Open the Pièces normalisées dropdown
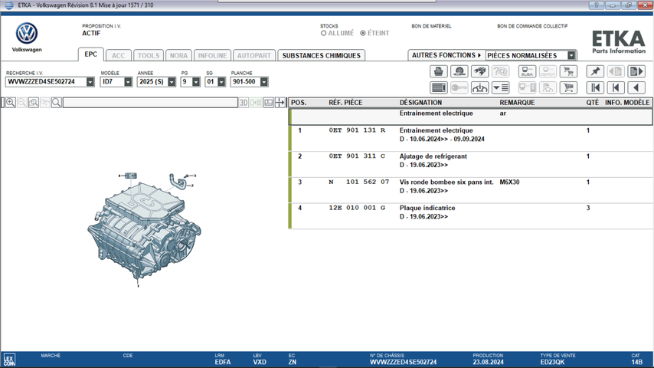Screen dimensions: 654x368 pos(571,55)
